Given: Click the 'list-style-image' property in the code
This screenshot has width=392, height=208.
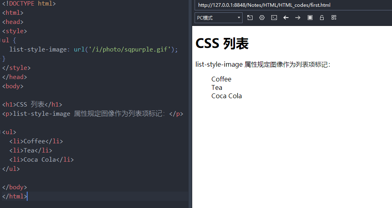Looking at the screenshot, I should 38,50.
